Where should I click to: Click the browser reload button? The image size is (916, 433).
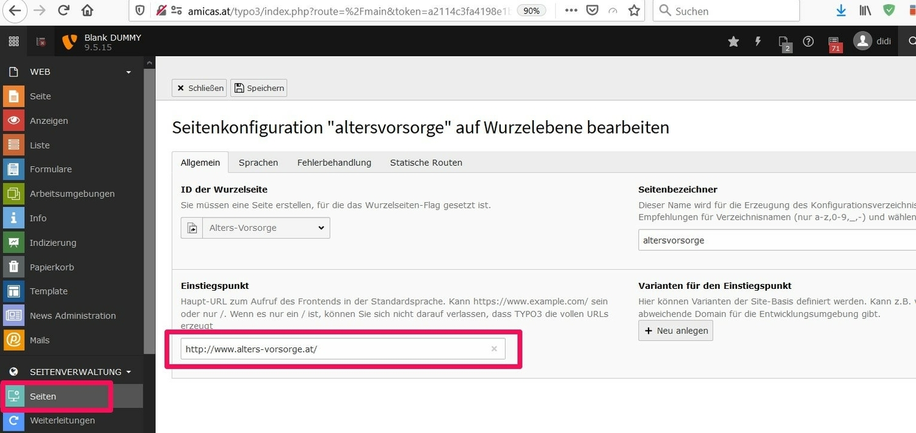pyautogui.click(x=64, y=10)
